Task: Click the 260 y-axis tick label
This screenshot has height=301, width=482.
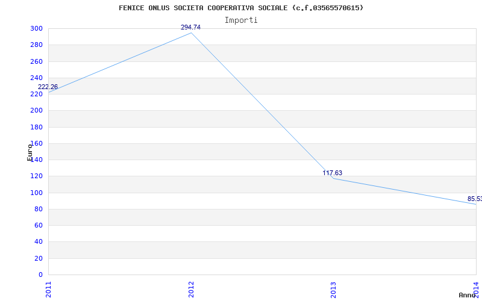Action: coord(36,61)
